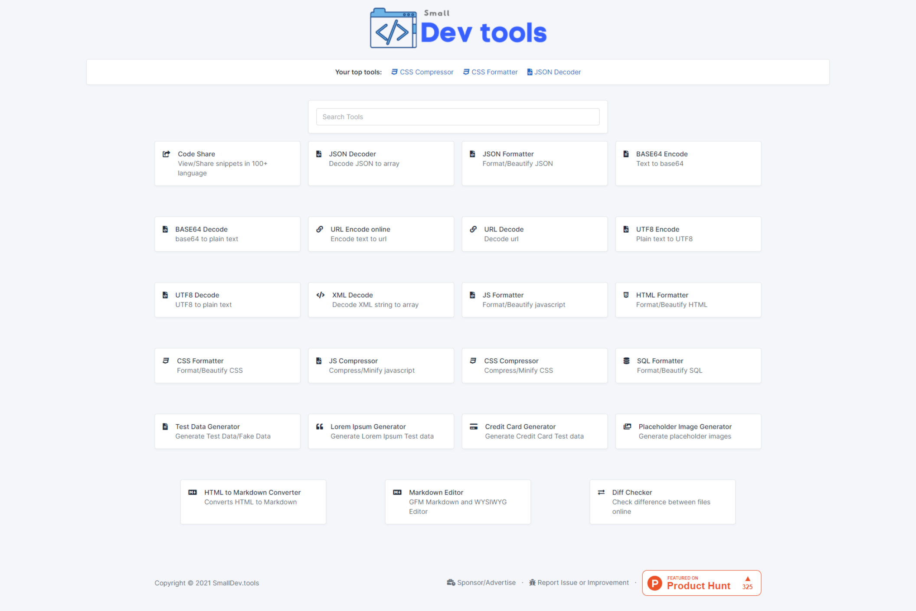
Task: Click the markdown icon on Markdown Editor card
Action: tap(397, 492)
